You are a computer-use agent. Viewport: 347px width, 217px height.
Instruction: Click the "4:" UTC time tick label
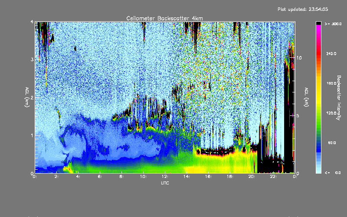(x=78, y=177)
